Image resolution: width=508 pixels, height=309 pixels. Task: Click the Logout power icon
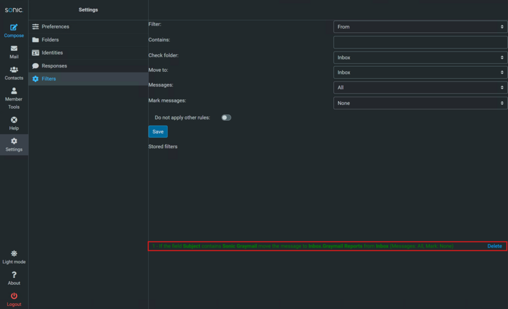pyautogui.click(x=14, y=296)
